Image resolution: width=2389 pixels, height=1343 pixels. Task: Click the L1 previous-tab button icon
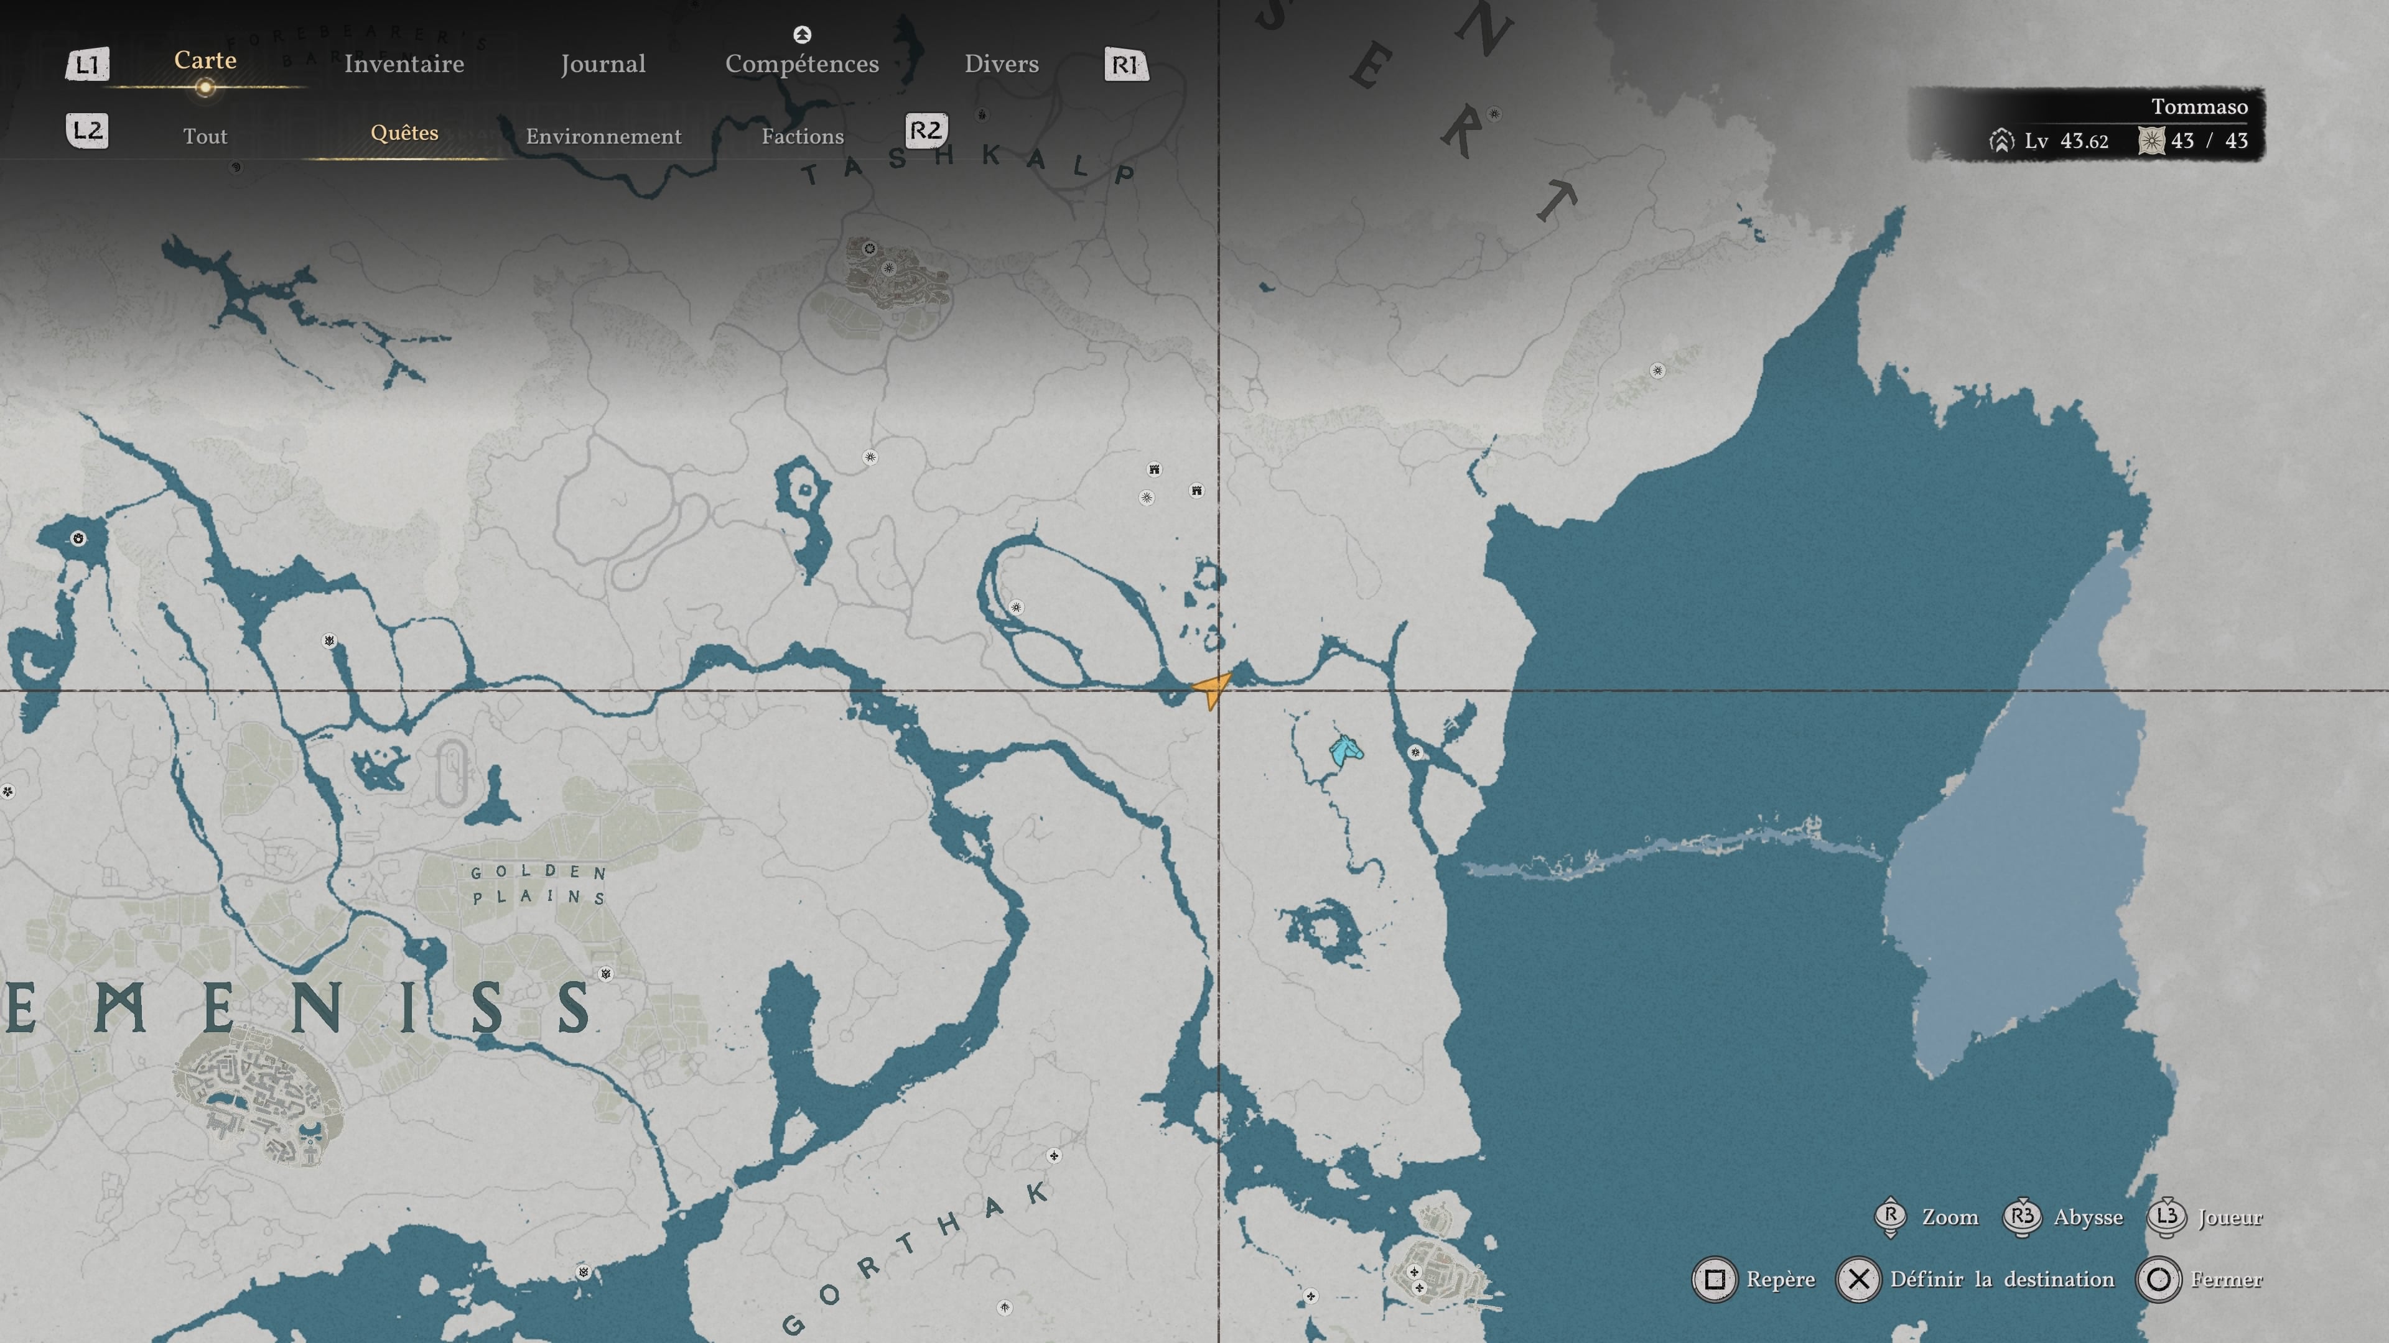[x=87, y=65]
